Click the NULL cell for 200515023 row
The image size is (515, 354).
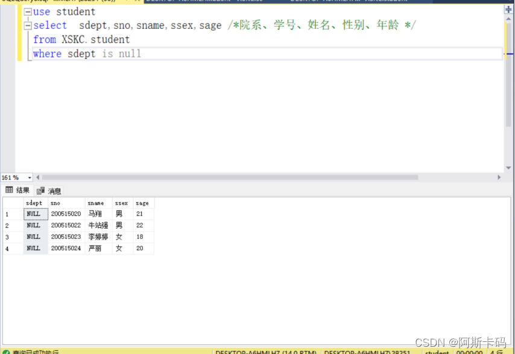click(x=36, y=237)
